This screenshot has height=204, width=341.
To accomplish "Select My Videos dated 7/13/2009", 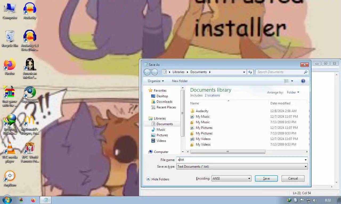I will pyautogui.click(x=203, y=144).
